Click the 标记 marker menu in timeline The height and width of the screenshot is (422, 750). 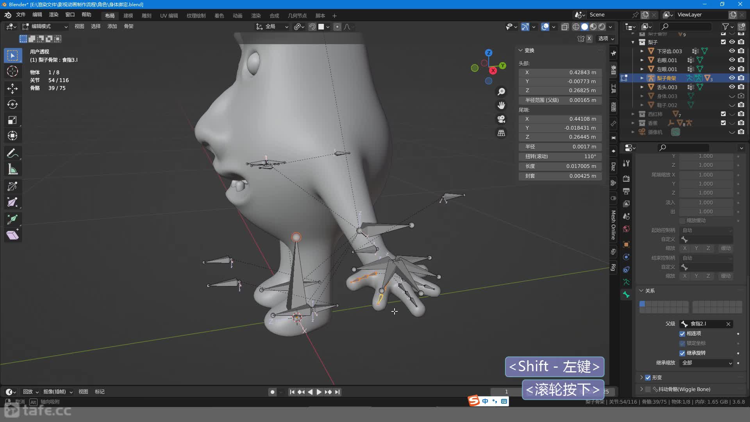point(100,392)
